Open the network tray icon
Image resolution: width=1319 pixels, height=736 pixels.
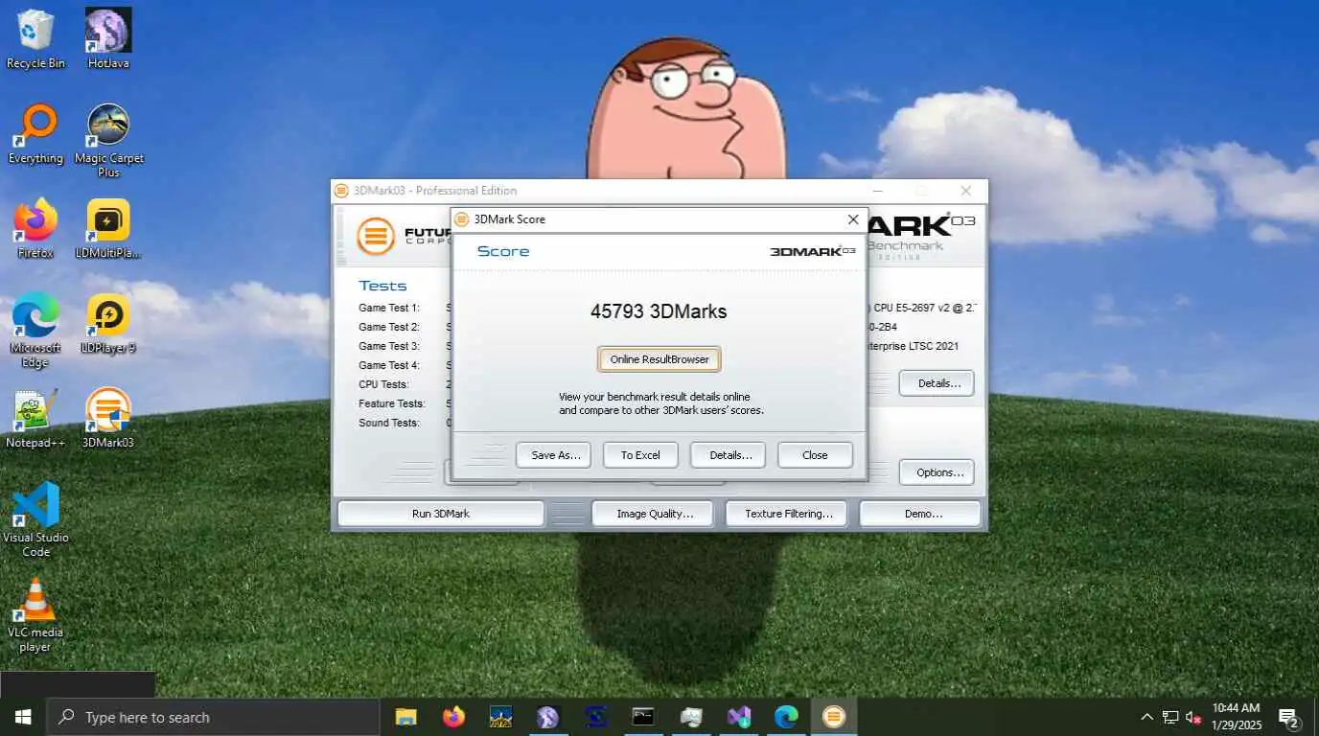(x=1170, y=717)
